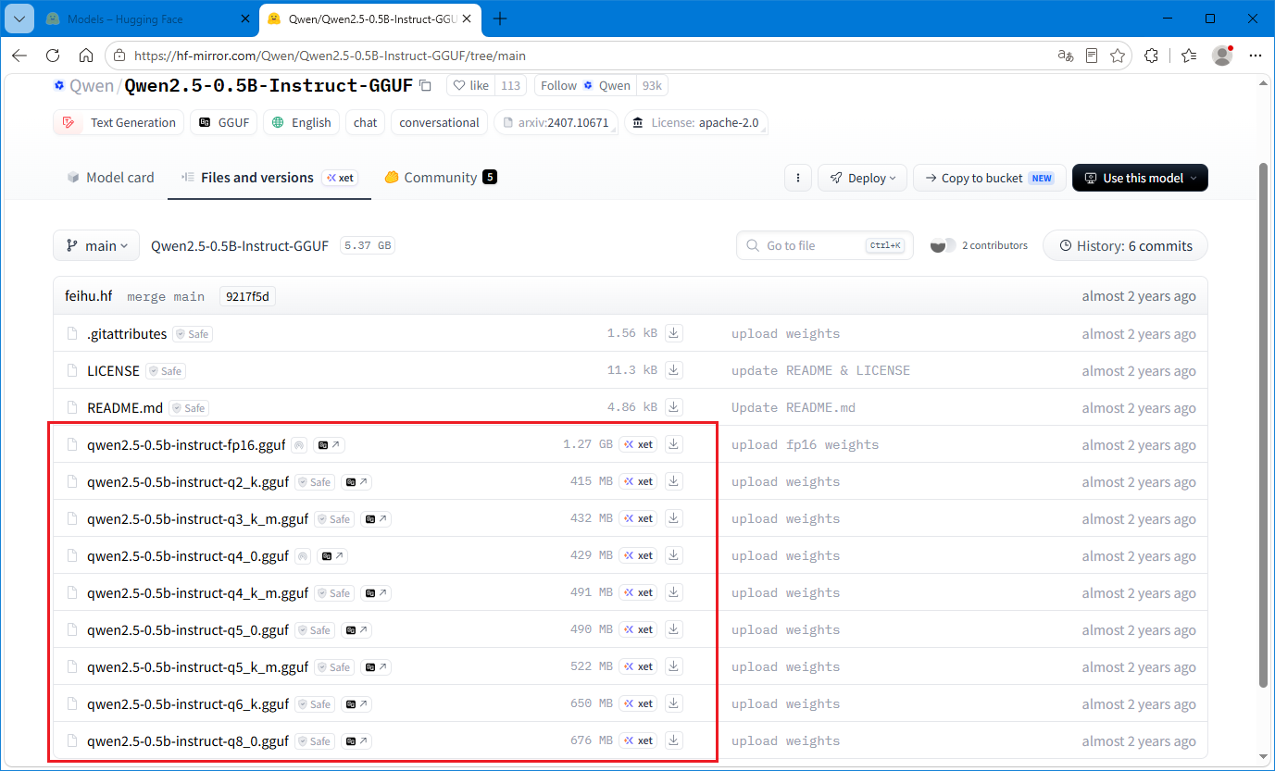The width and height of the screenshot is (1275, 771).
Task: Download qwen2.5-0.5b-instruct-q3_k_m.gguf file
Action: (674, 518)
